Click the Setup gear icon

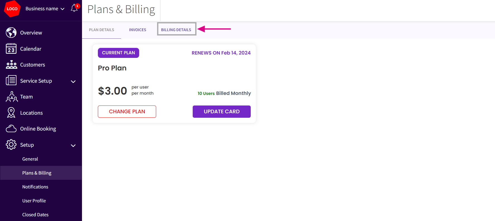click(11, 145)
